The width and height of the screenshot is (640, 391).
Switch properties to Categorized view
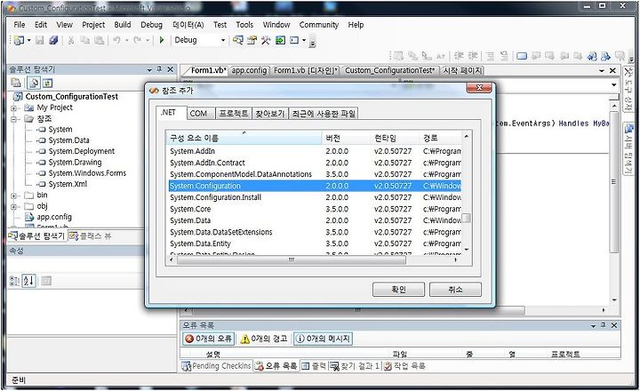coord(14,281)
